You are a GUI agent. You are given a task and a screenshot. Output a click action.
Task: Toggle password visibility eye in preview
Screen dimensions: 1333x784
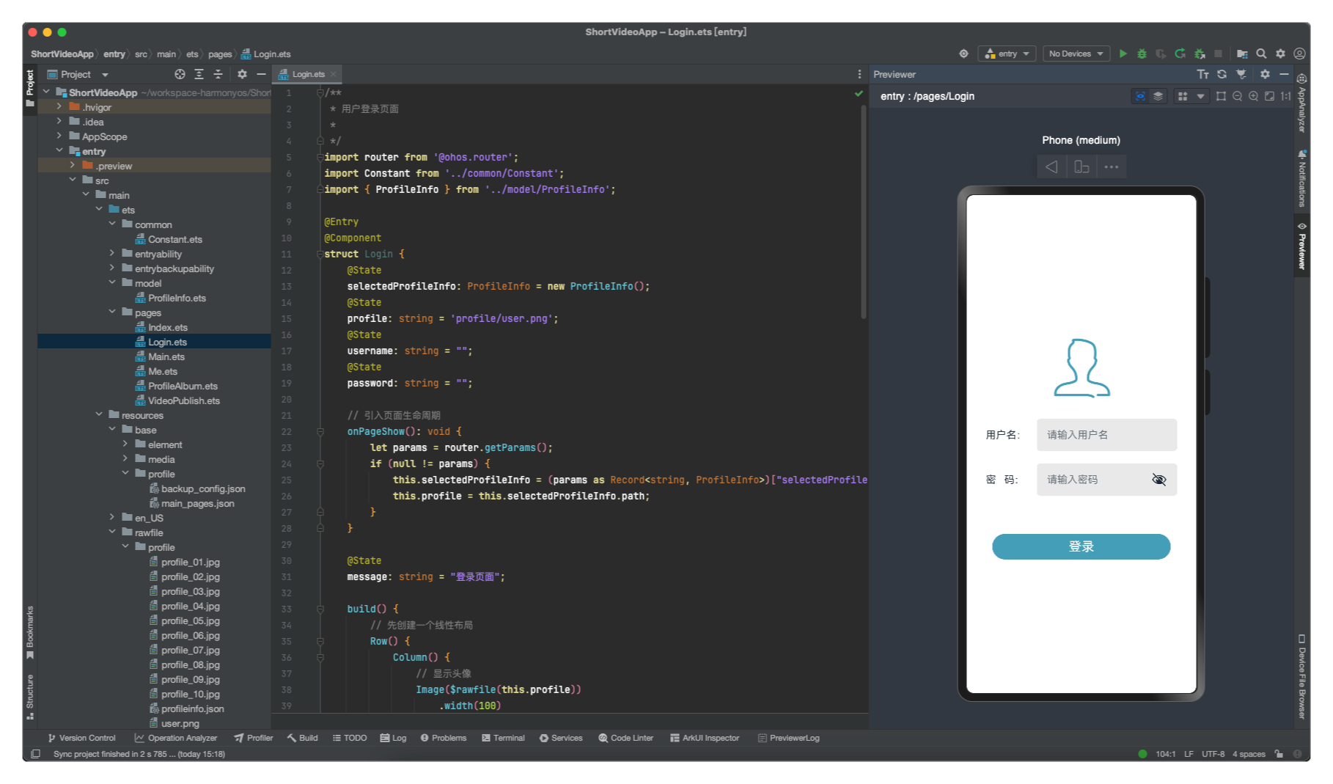(x=1158, y=480)
